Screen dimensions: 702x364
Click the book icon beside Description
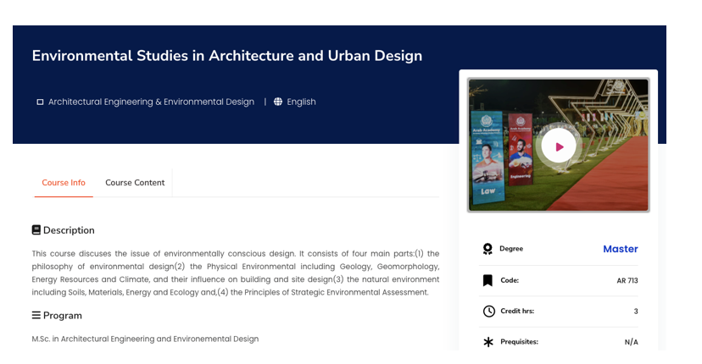(x=36, y=230)
